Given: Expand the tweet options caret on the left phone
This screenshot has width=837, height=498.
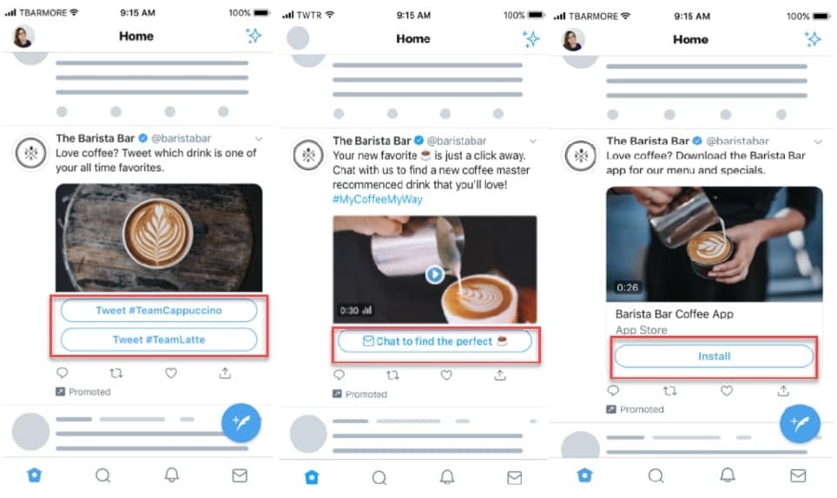Looking at the screenshot, I should 259,139.
